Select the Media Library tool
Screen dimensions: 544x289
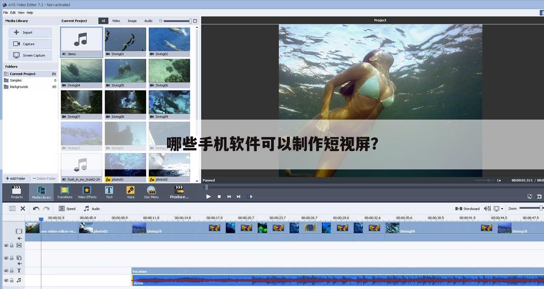[x=41, y=192]
